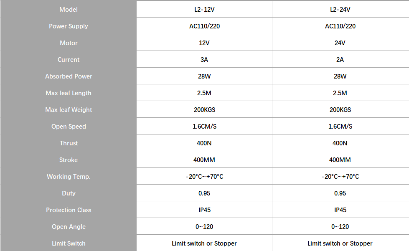409x251 pixels.
Task: Click the Working Temp. label
Action: tap(69, 177)
